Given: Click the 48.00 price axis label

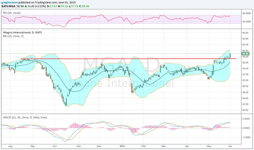Looking at the screenshot, I should pos(245,86).
